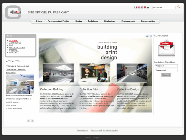Viewport: 186px width, 140px height.
Task: Open the Recrutement footer link
Action: (x=83, y=130)
